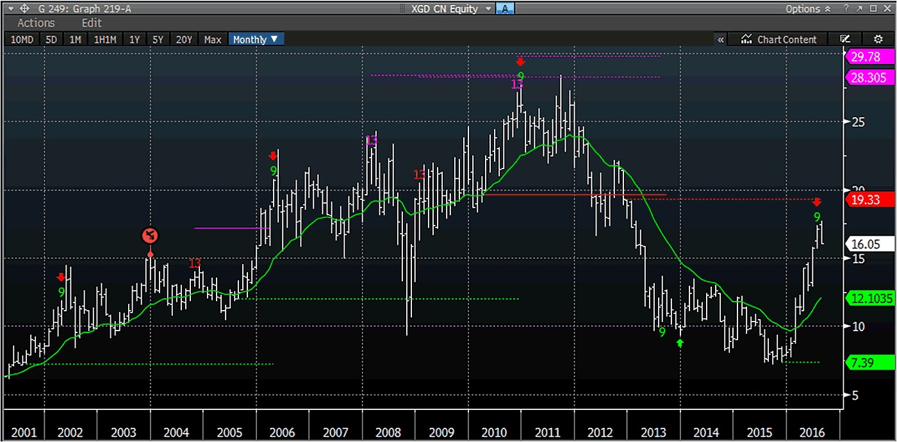Image resolution: width=897 pixels, height=442 pixels.
Task: Click the chart annotation edit icon
Action: (845, 39)
